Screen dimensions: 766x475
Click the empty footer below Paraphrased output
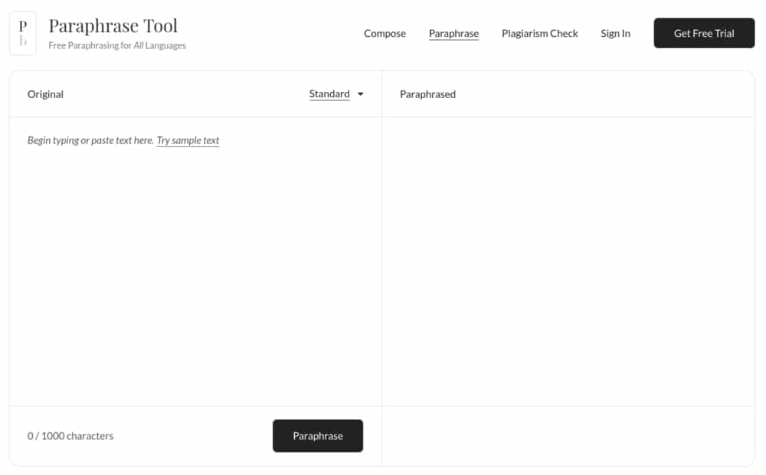(568, 436)
